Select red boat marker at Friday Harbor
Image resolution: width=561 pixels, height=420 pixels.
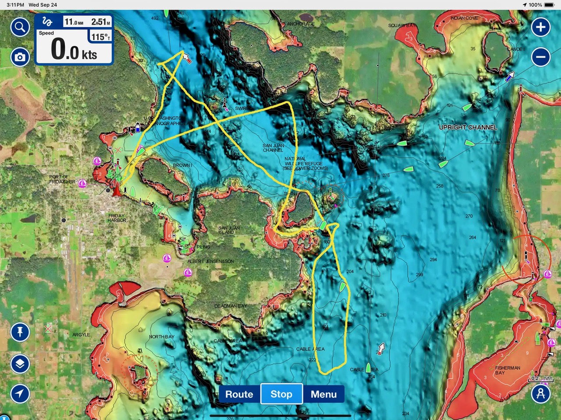pyautogui.click(x=117, y=191)
